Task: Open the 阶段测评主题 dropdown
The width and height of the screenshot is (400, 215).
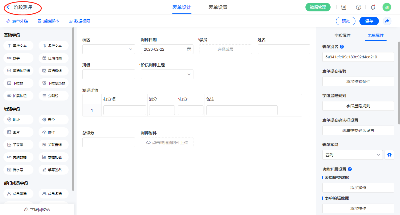Action: [167, 74]
